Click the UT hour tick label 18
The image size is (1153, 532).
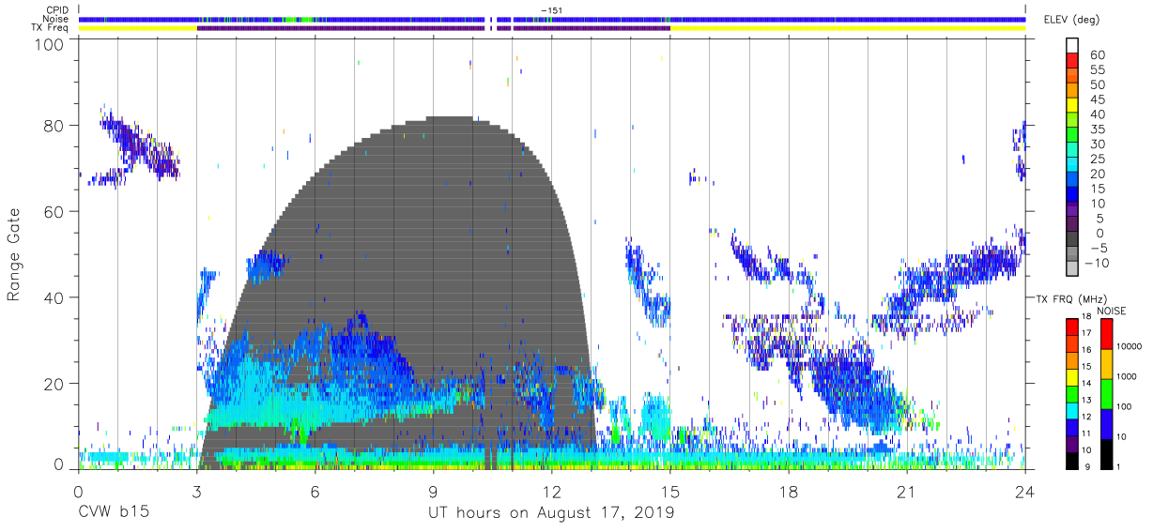click(788, 493)
